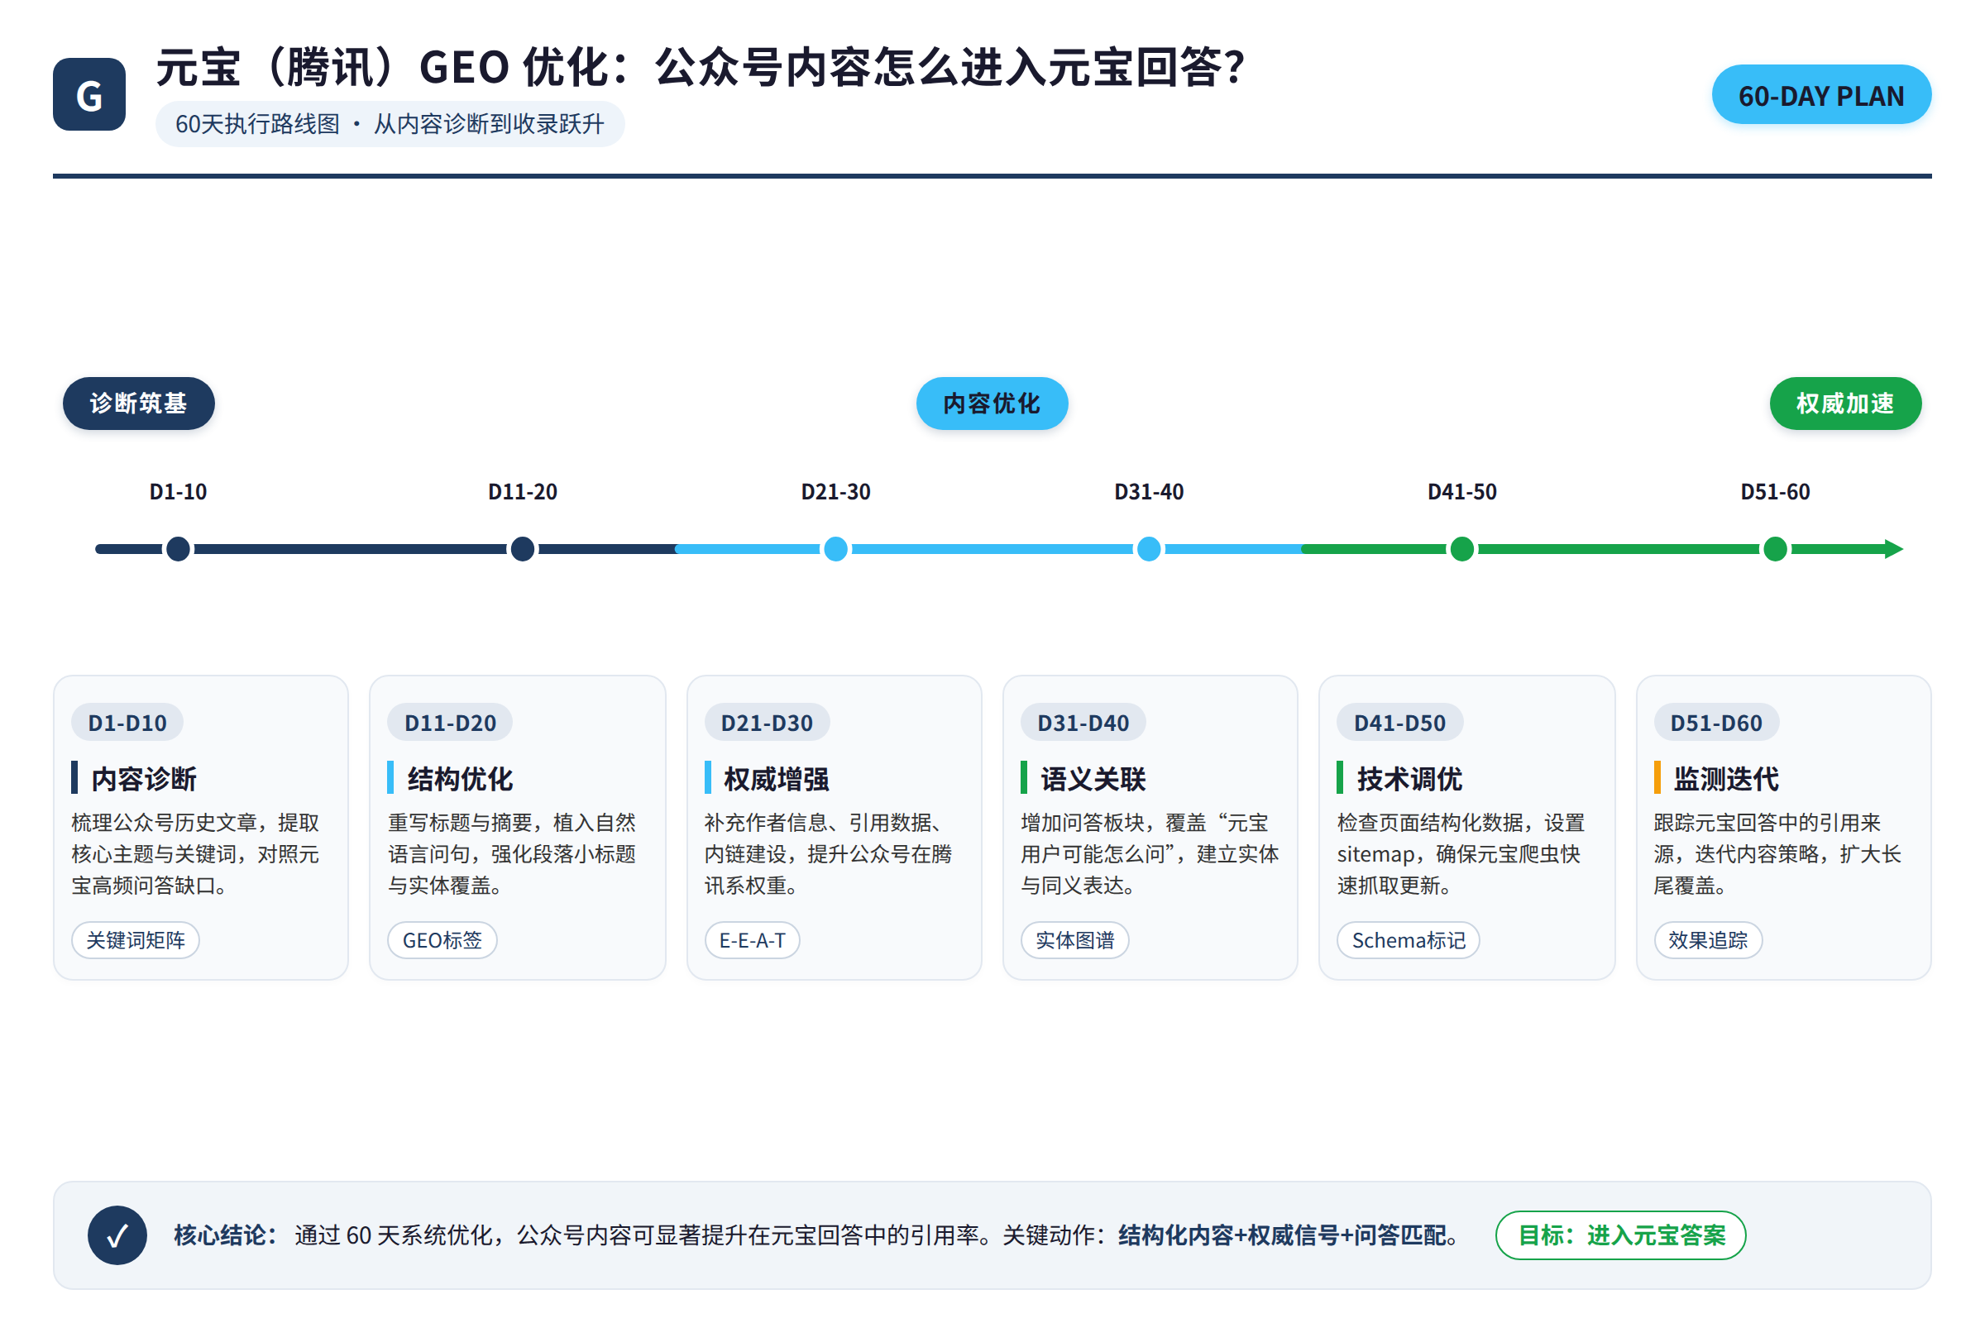Select the D21-30 timeline dot

coord(835,549)
